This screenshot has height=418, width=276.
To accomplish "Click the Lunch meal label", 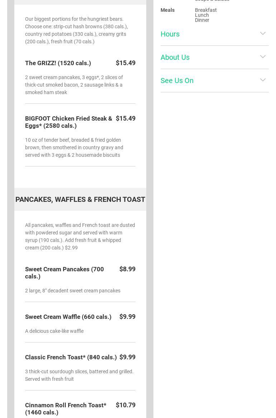I will tap(202, 15).
